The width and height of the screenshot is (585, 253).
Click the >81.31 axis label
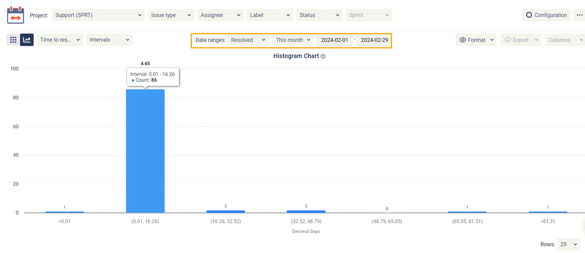coord(548,221)
